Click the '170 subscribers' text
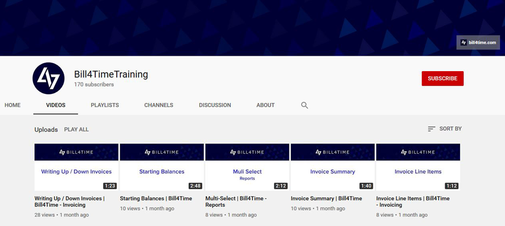505x226 pixels. tap(93, 85)
